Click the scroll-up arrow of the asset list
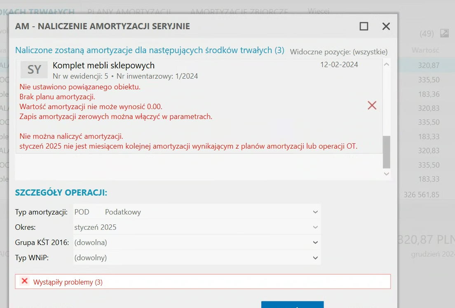Image resolution: width=455 pixels, height=308 pixels. [387, 64]
